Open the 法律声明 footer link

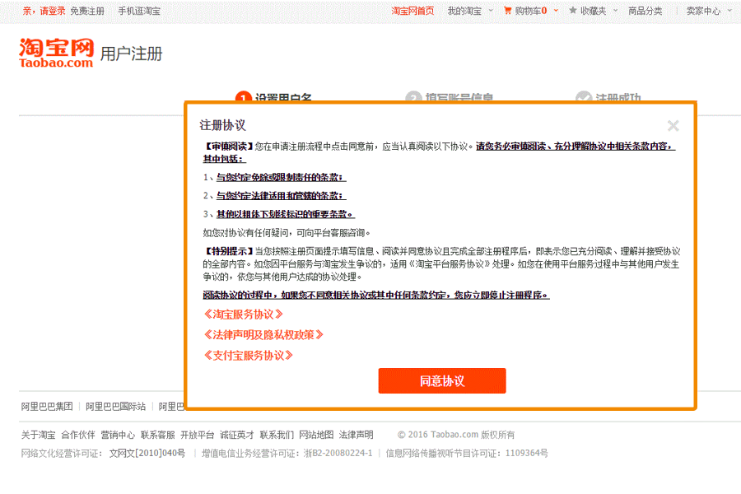click(x=356, y=435)
